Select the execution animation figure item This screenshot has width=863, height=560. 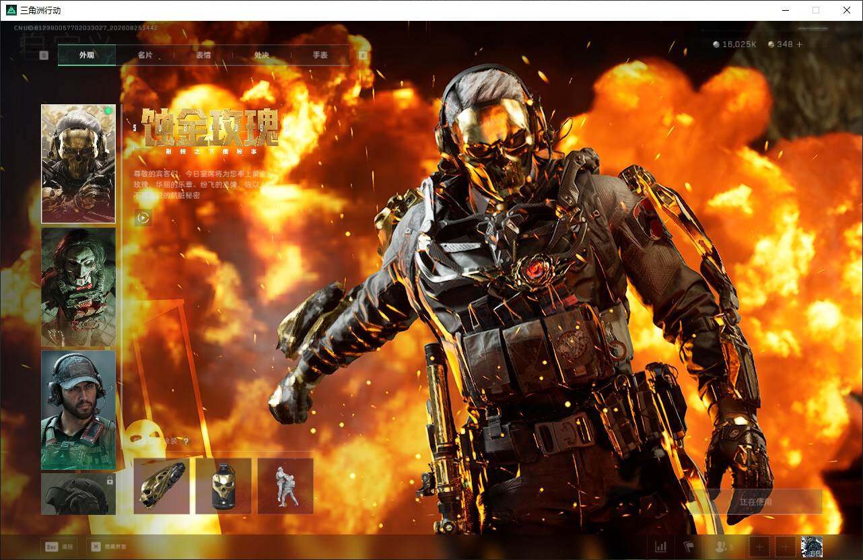285,486
